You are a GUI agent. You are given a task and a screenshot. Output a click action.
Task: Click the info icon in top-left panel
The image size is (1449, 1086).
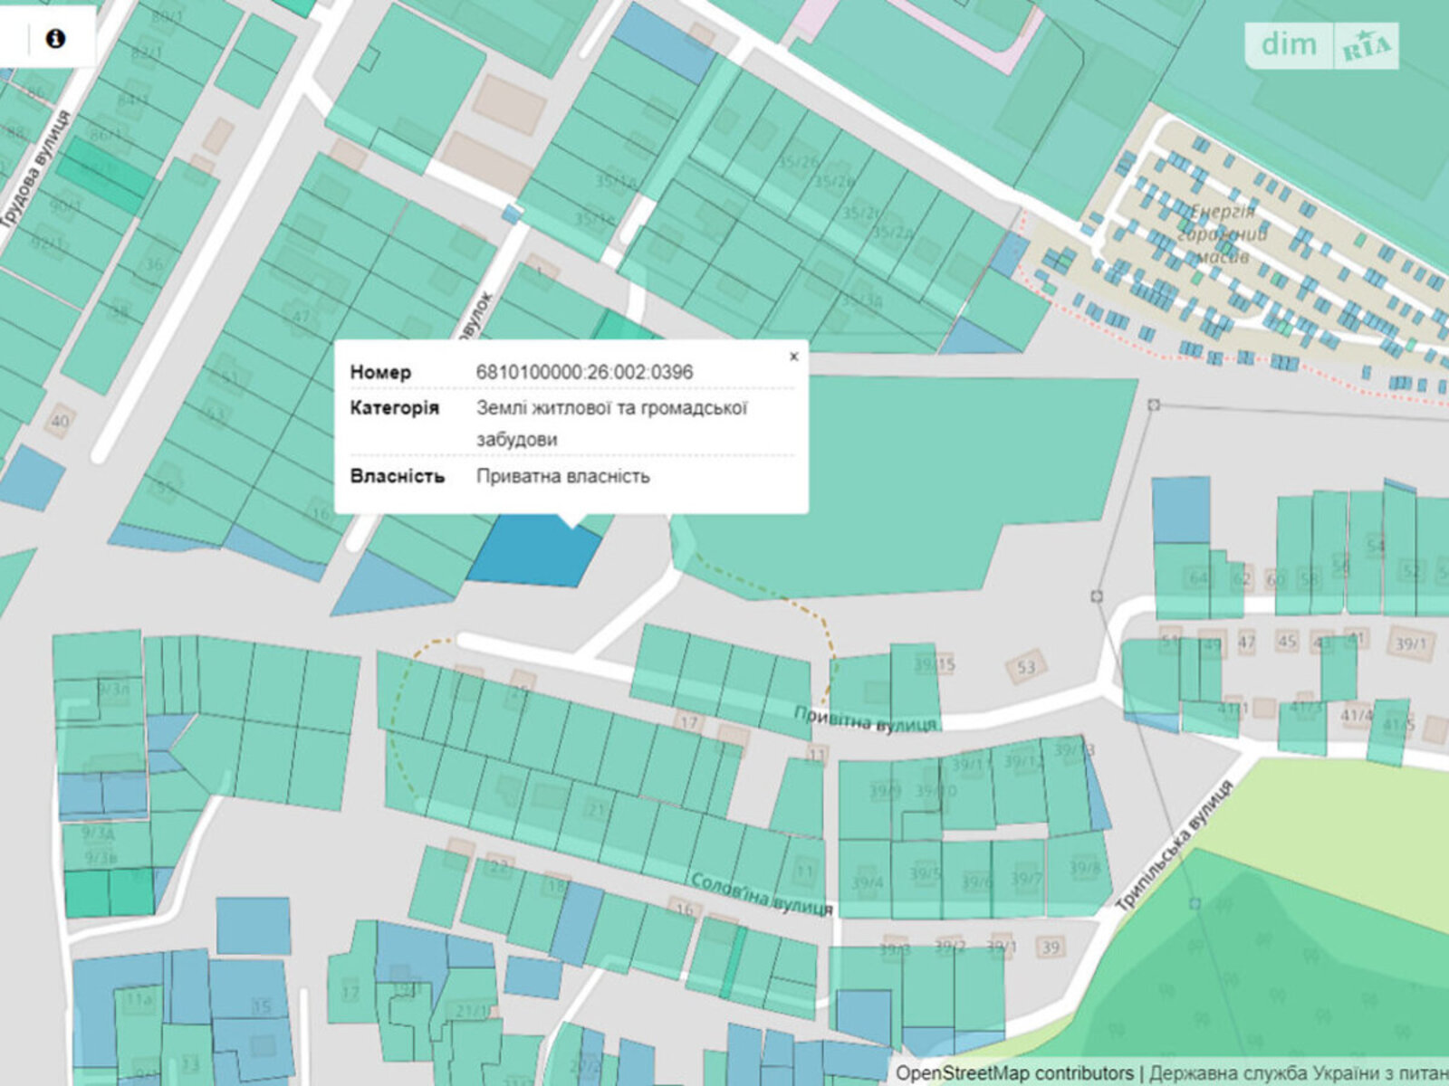pyautogui.click(x=55, y=38)
